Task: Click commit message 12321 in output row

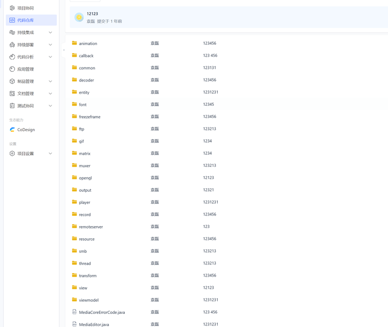Action: tap(209, 190)
